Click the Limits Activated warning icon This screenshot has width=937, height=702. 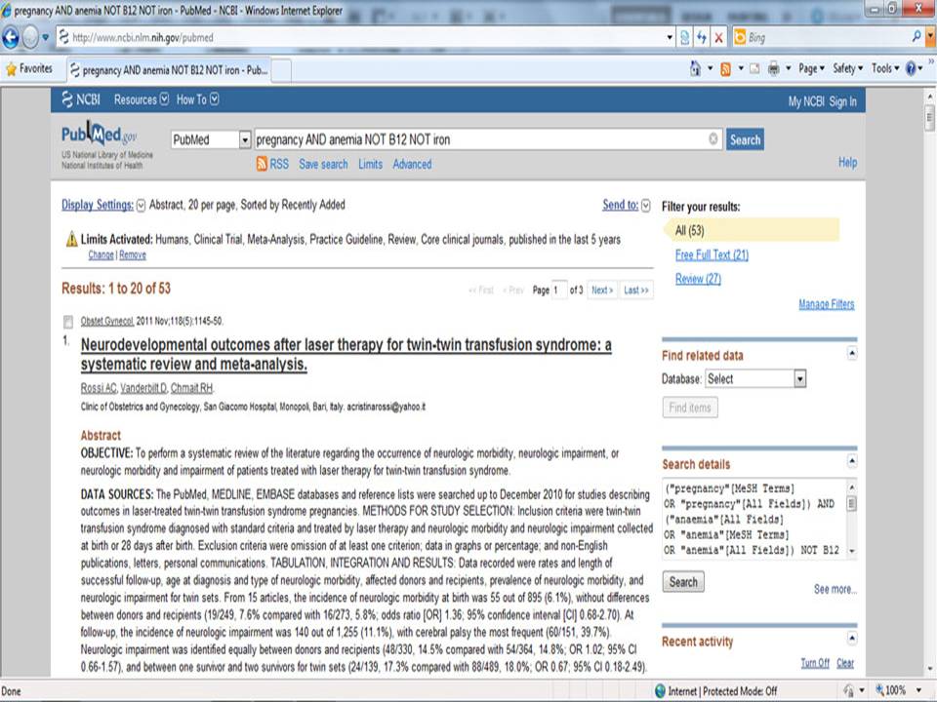pyautogui.click(x=71, y=240)
